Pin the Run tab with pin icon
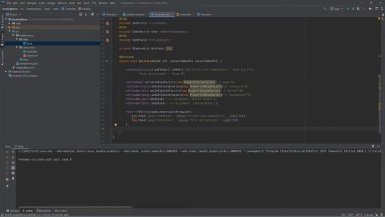The height and width of the screenshot is (217, 385). point(7,186)
